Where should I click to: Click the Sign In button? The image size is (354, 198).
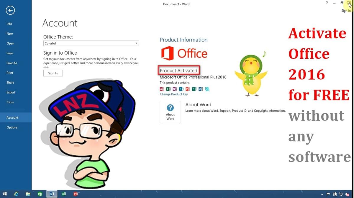tap(53, 73)
